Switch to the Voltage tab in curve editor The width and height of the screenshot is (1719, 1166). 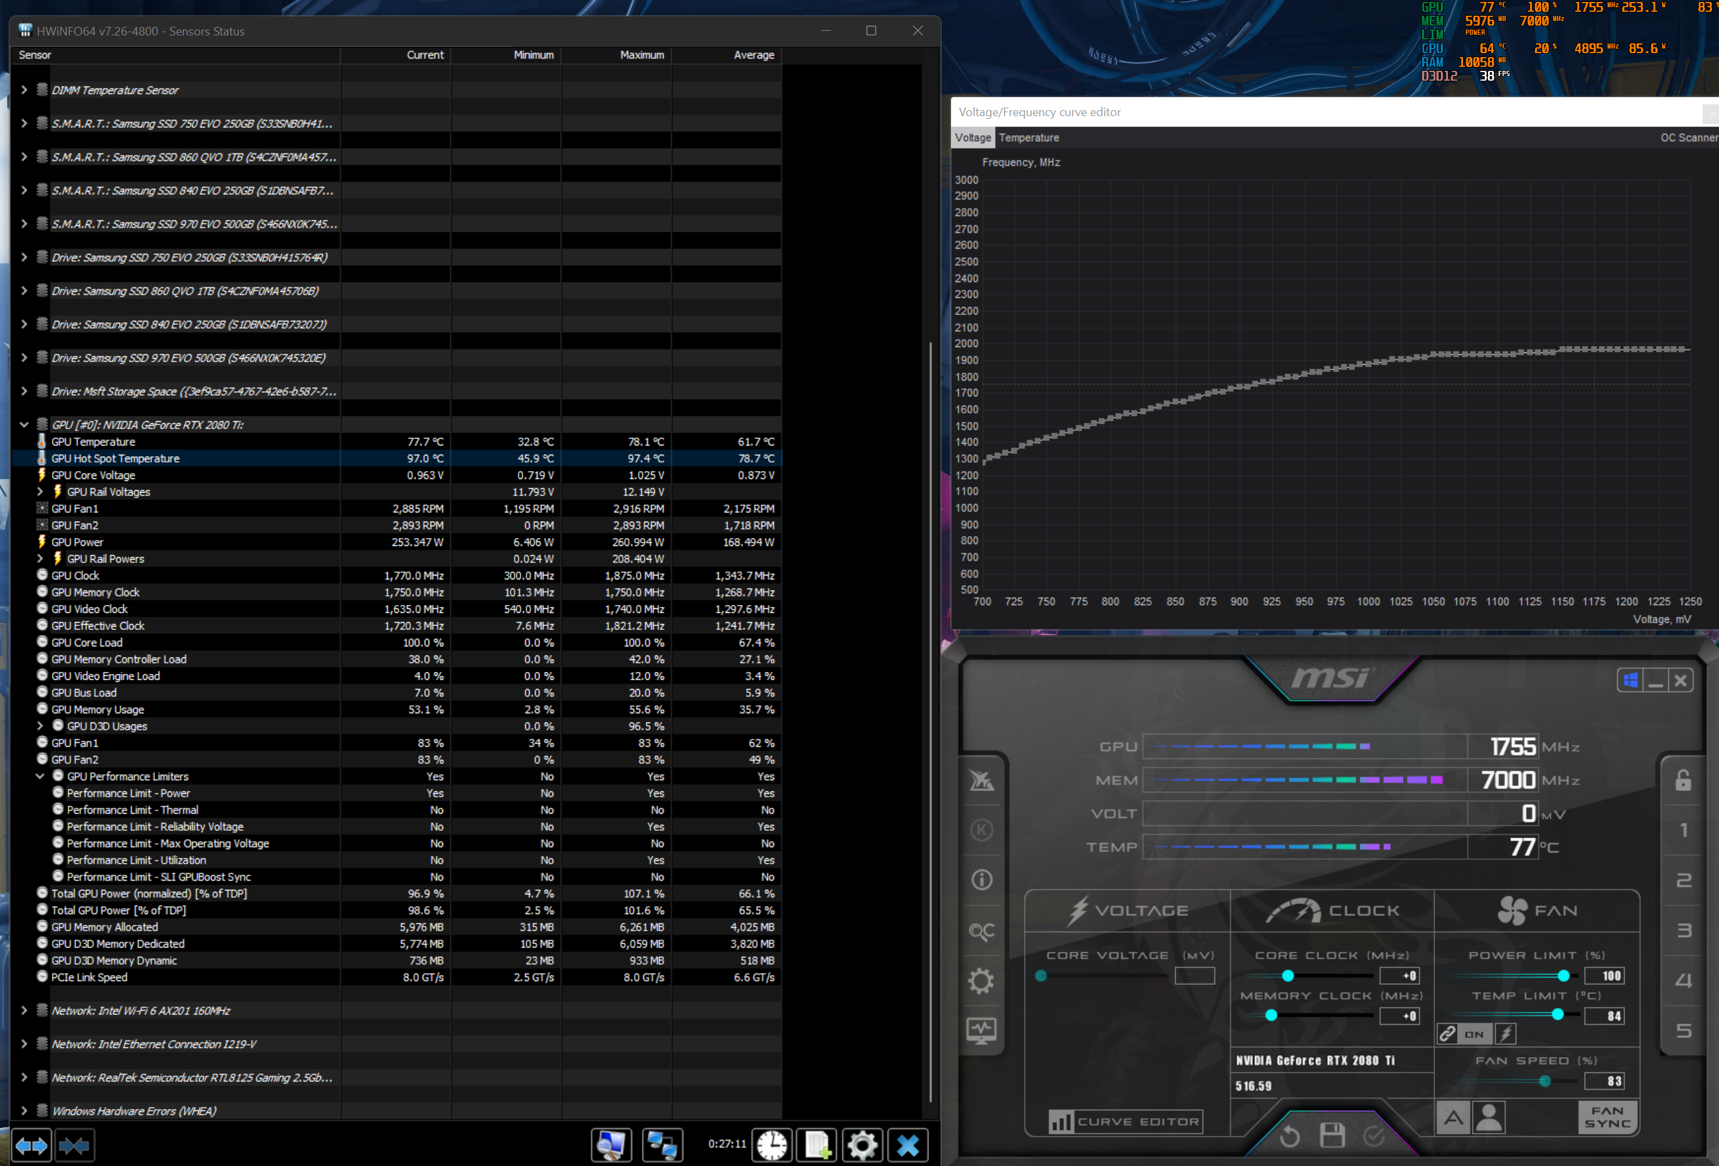click(973, 138)
